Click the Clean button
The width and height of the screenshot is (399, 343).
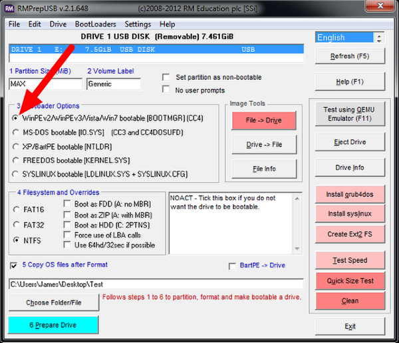point(350,301)
